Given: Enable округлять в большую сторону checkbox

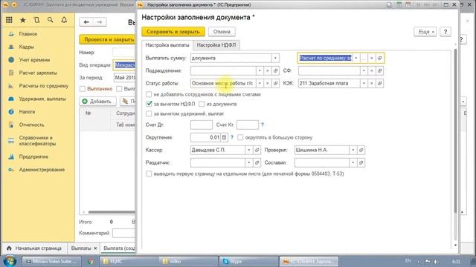Looking at the screenshot, I should pyautogui.click(x=240, y=137).
